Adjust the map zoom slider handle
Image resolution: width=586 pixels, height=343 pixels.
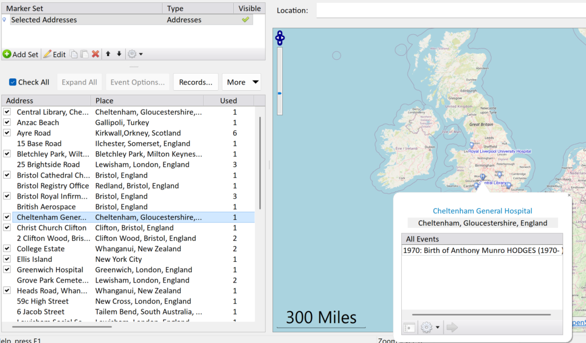(279, 93)
